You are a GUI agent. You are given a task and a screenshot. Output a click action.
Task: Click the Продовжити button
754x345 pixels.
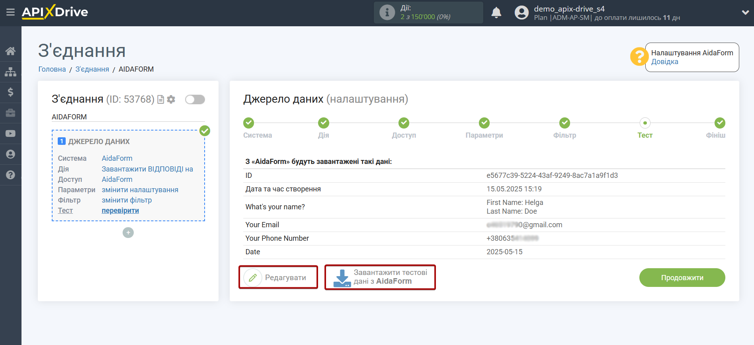(x=682, y=277)
